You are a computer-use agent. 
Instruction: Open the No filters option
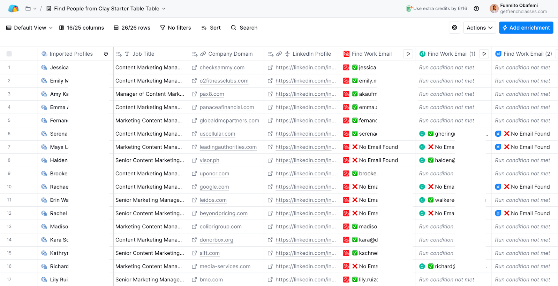click(x=175, y=28)
